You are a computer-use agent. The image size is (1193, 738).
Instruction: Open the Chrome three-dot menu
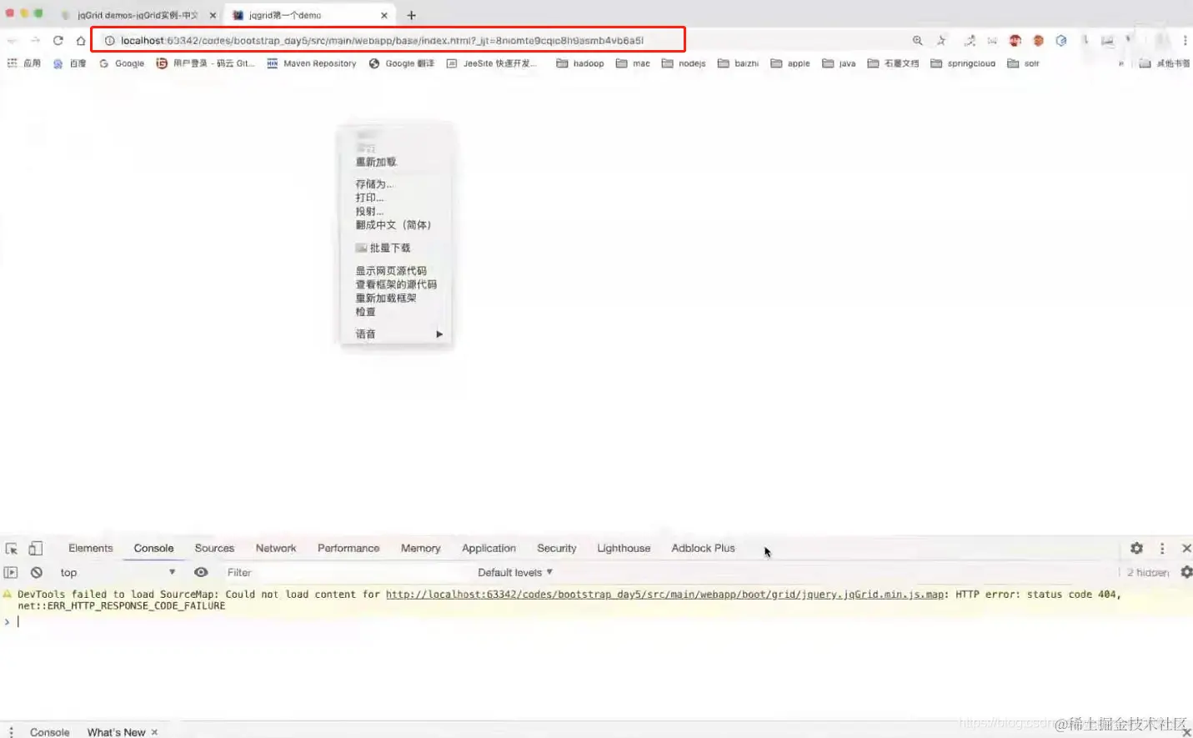coord(1185,40)
